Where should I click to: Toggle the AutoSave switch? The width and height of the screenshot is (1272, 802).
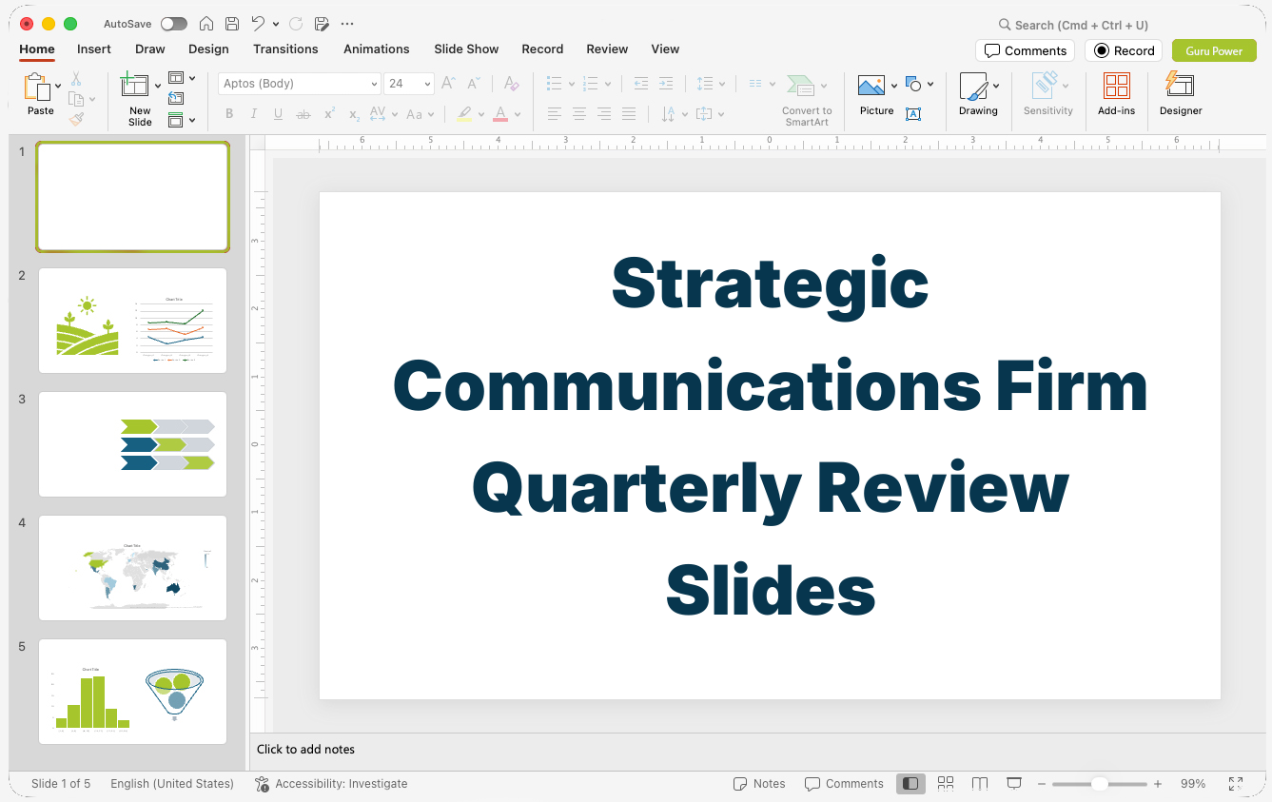tap(174, 24)
